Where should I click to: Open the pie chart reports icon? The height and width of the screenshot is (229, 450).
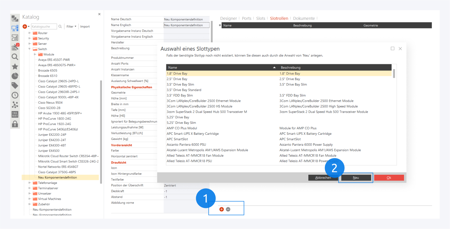[15, 76]
